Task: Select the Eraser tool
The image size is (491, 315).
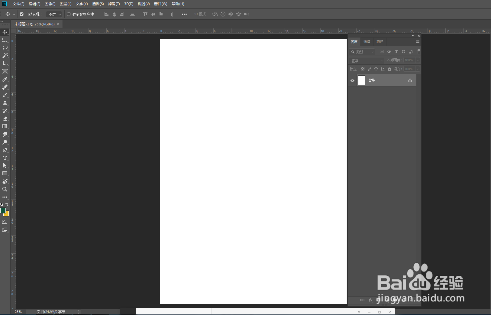Action: pos(5,119)
